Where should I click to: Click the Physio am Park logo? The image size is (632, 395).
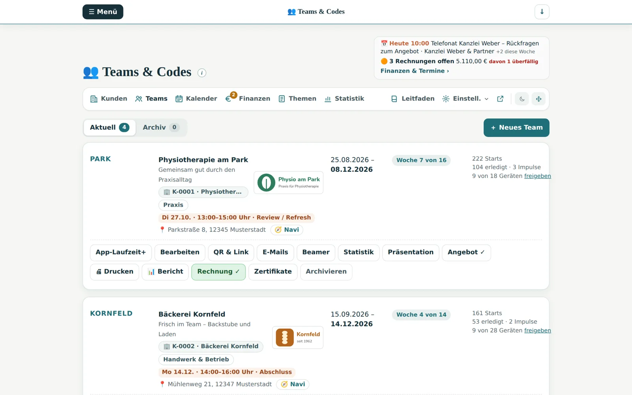coord(288,182)
